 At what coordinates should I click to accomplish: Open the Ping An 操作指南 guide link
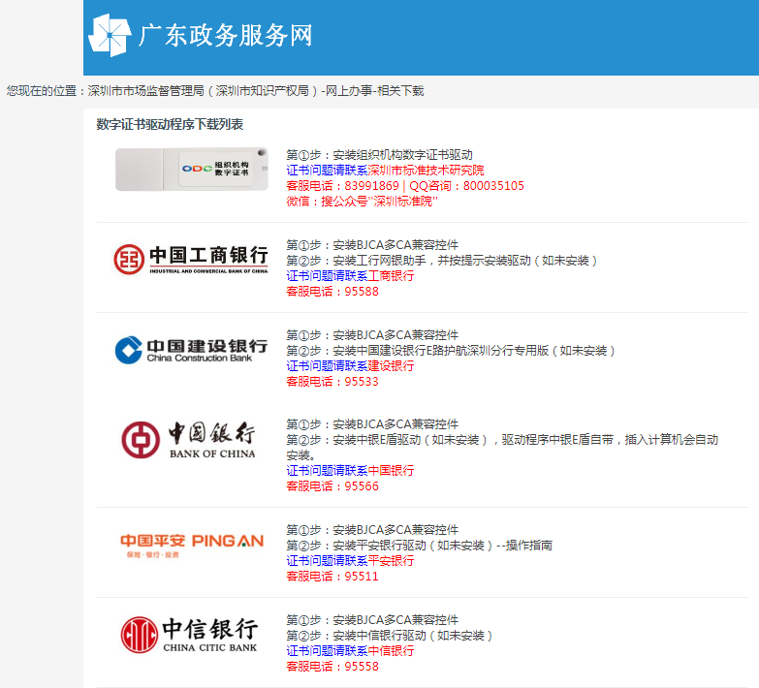pyautogui.click(x=529, y=546)
